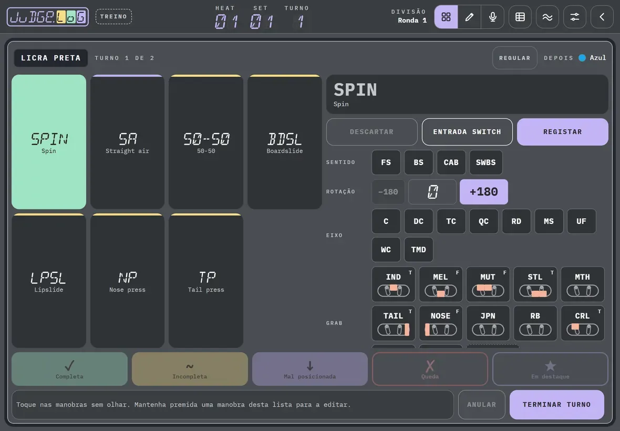Choose the NOSE grab diagram button
The width and height of the screenshot is (620, 431).
pyautogui.click(x=440, y=323)
